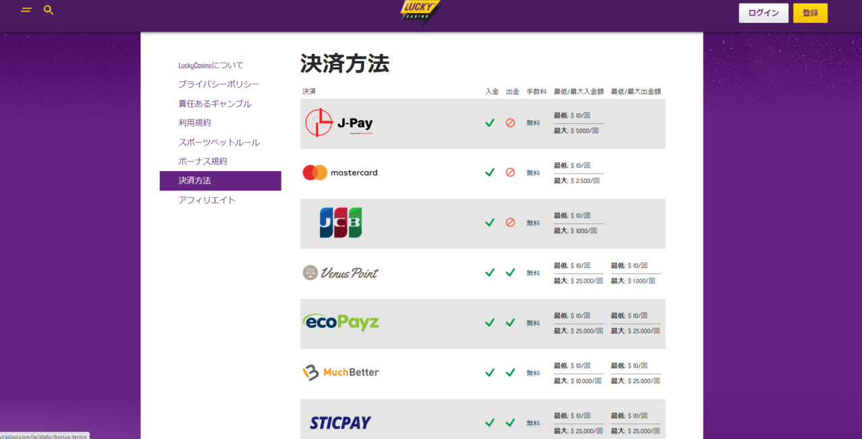Select the MuchBetter payment logo
Image resolution: width=862 pixels, height=439 pixels.
pos(341,372)
